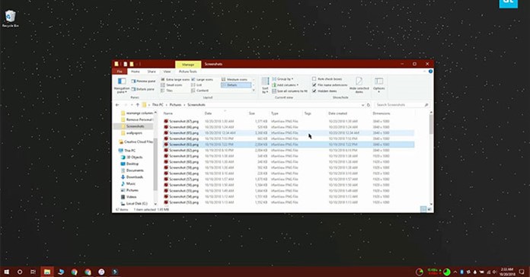Open recent locations dropdown arrow
The width and height of the screenshot is (530, 277).
pyautogui.click(x=132, y=105)
